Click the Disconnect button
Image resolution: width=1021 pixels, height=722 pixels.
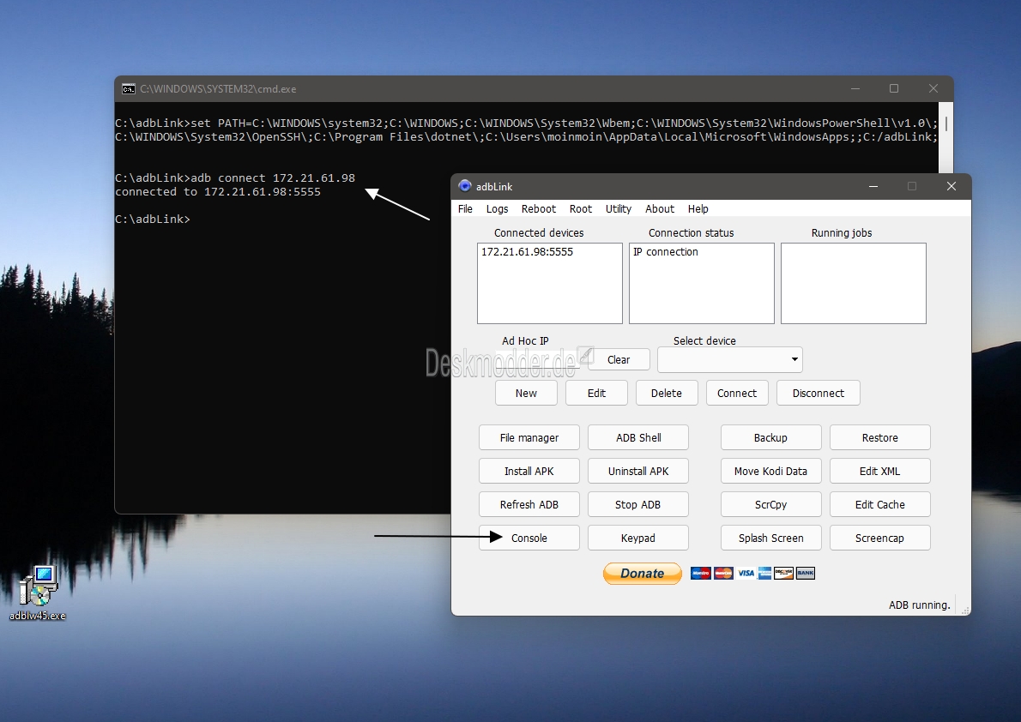819,394
